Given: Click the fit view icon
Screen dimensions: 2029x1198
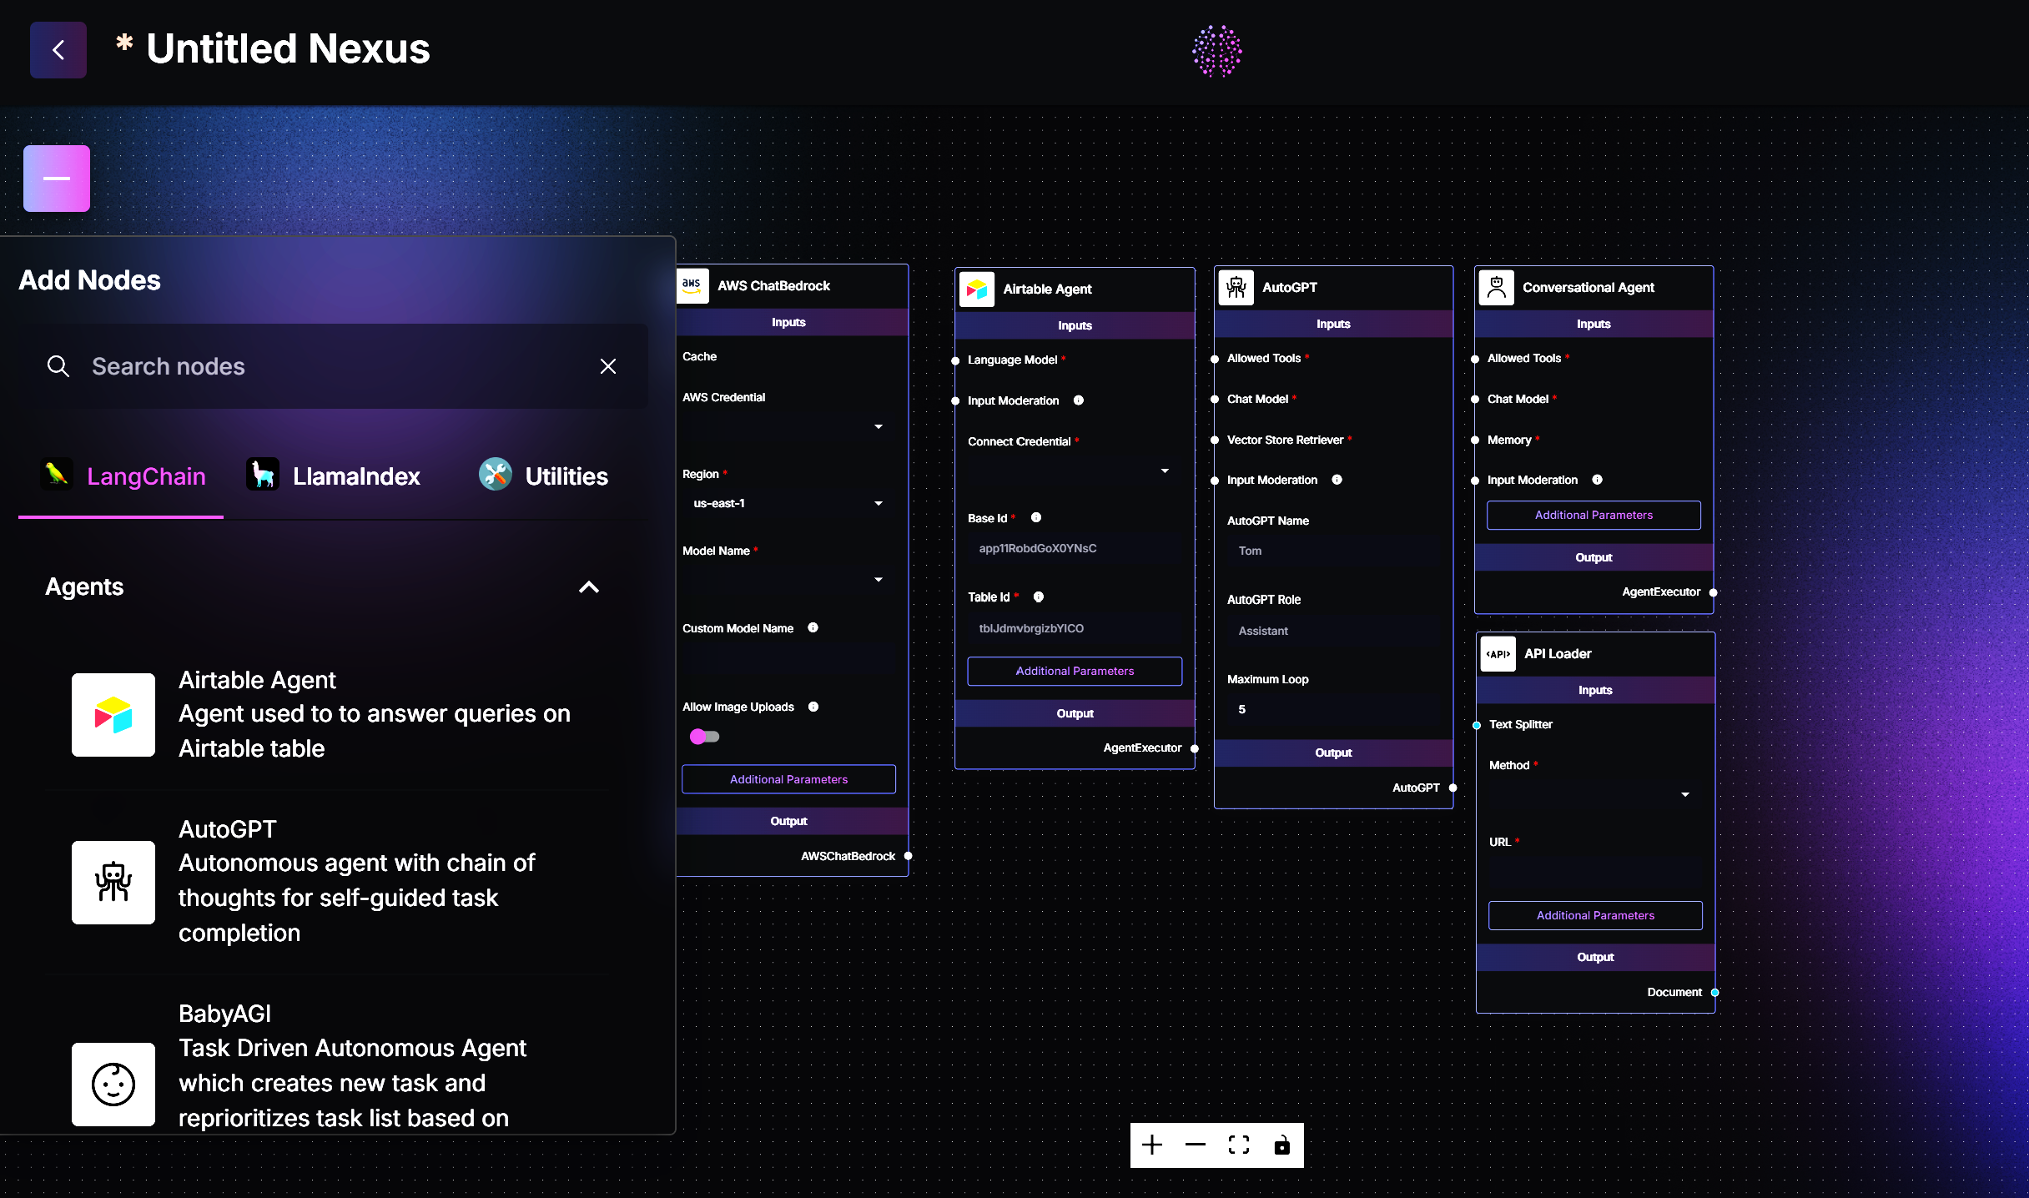Looking at the screenshot, I should coord(1239,1145).
